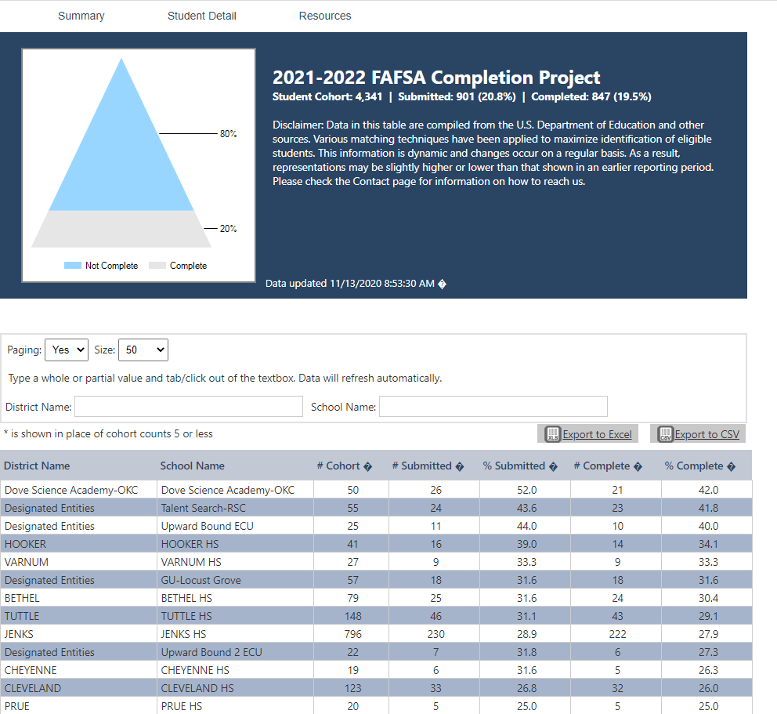Select the CLEVELAND HS school cell
This screenshot has width=777, height=714.
[236, 688]
